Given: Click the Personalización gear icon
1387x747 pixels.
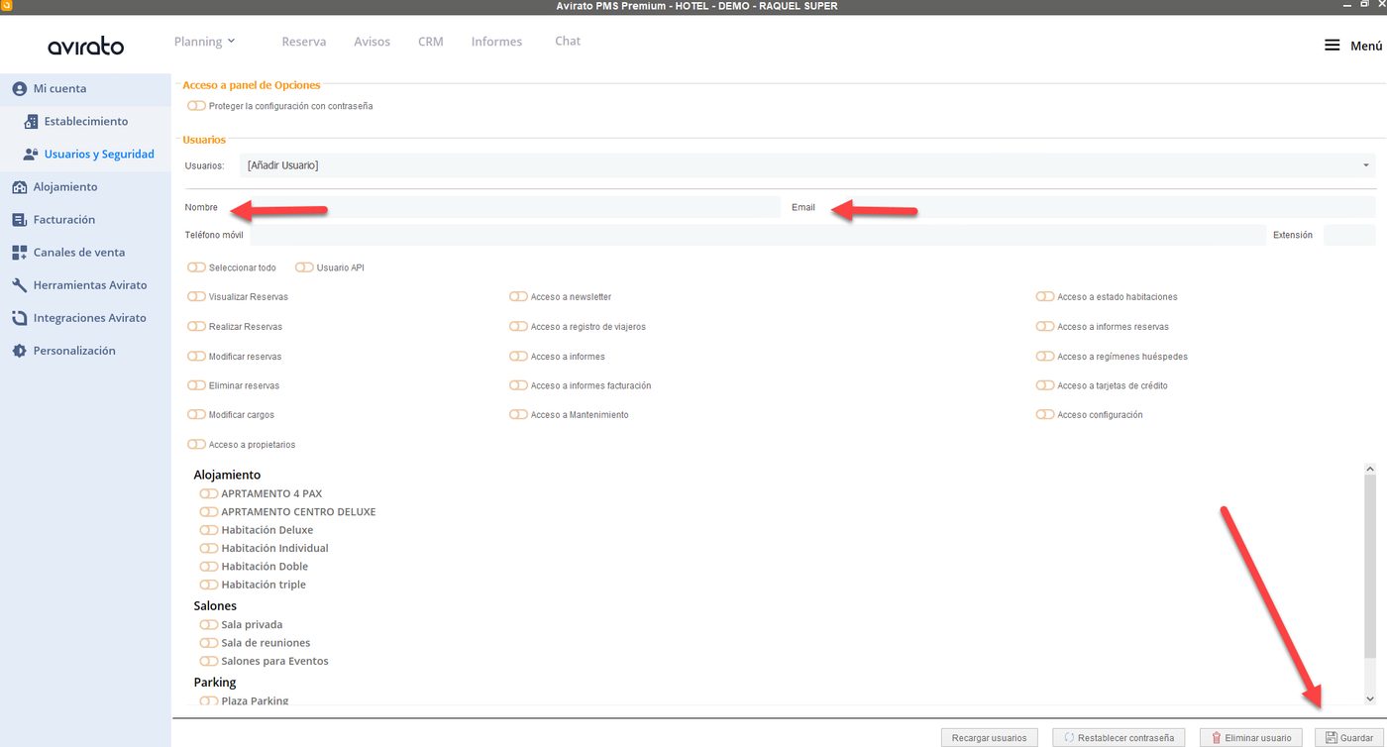Looking at the screenshot, I should (x=19, y=350).
